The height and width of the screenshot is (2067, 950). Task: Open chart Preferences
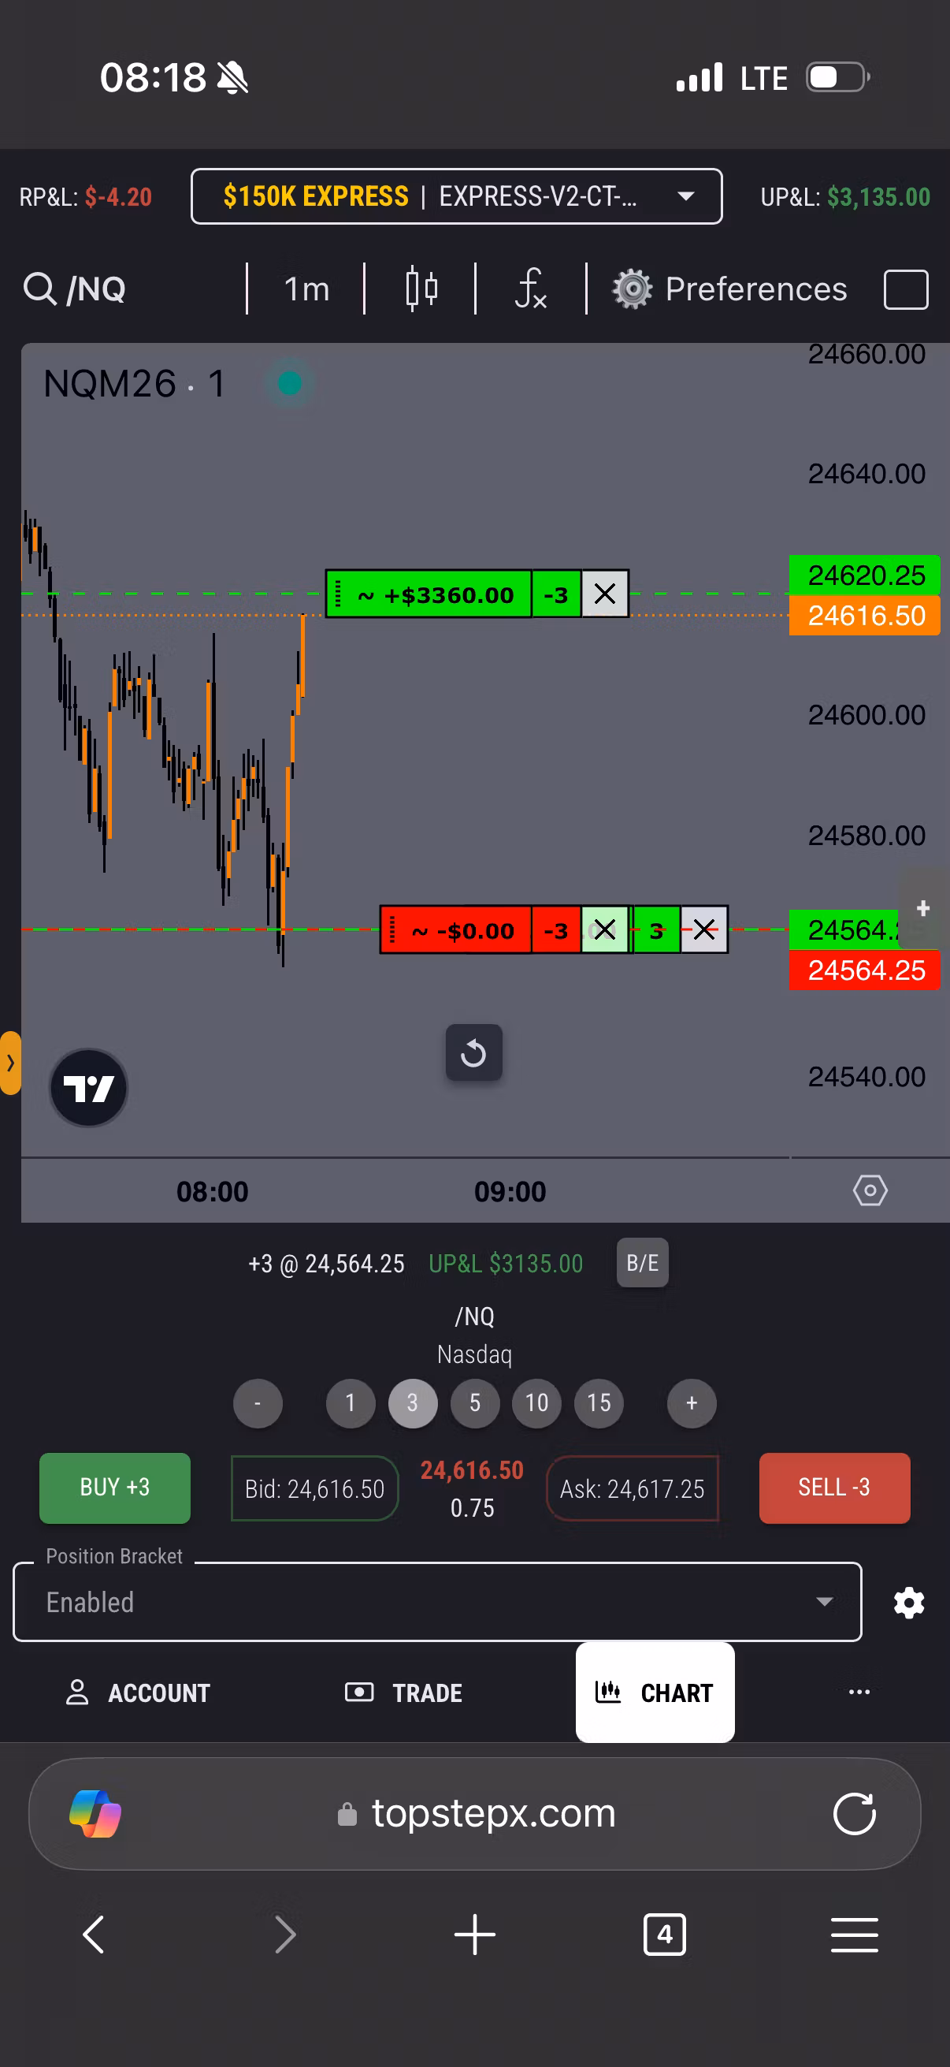coord(729,289)
